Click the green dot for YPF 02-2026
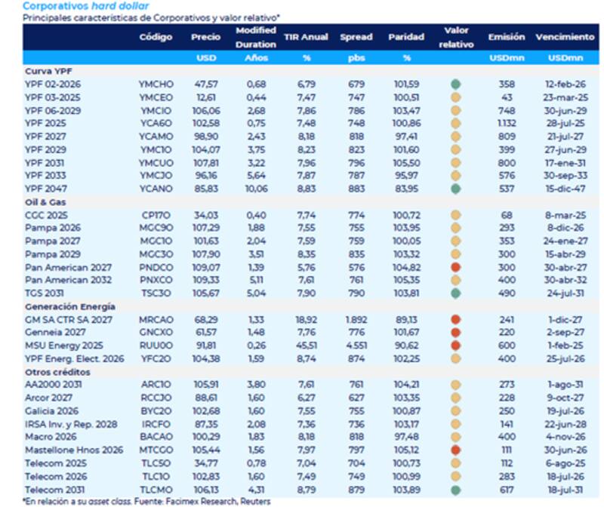604x513 pixels. click(x=455, y=84)
